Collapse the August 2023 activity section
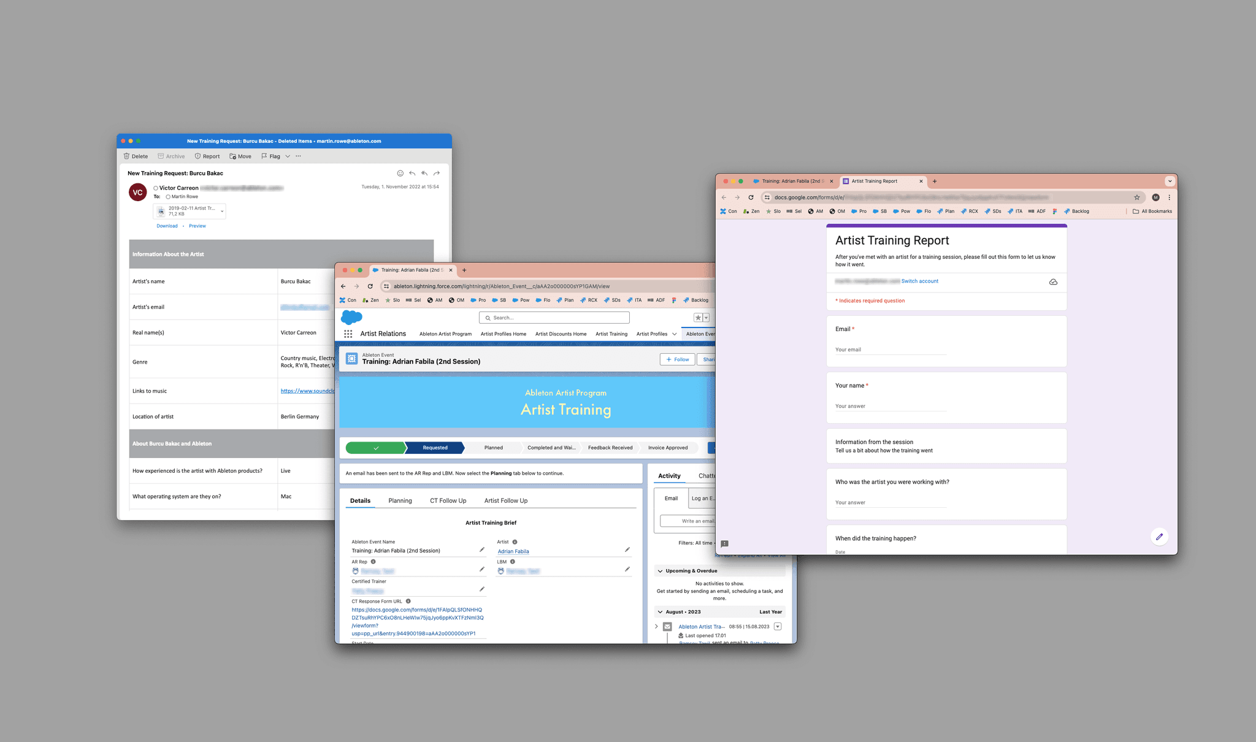The height and width of the screenshot is (742, 1256). tap(661, 612)
